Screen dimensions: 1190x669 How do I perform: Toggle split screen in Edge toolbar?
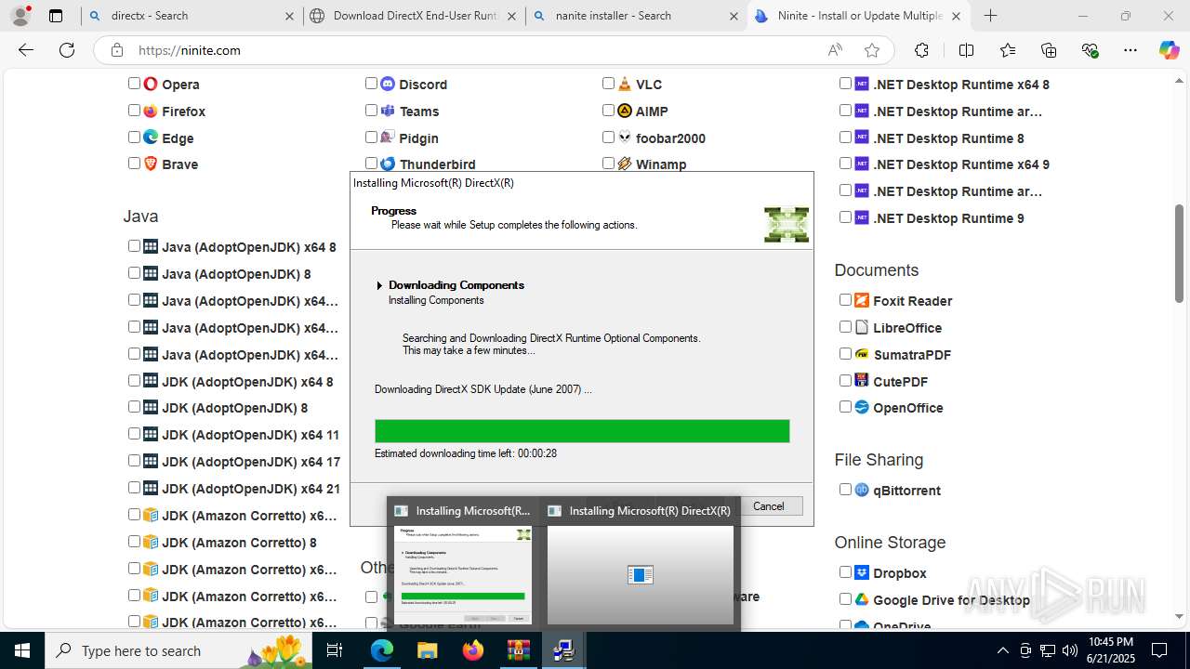(966, 50)
